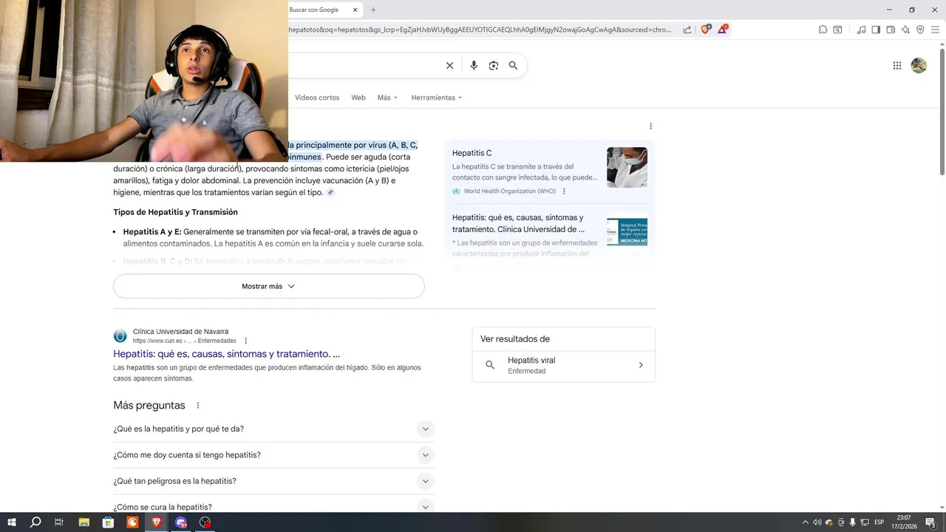Click the 'Tipos de Hepatitis y Transmisión' heading

tap(175, 212)
